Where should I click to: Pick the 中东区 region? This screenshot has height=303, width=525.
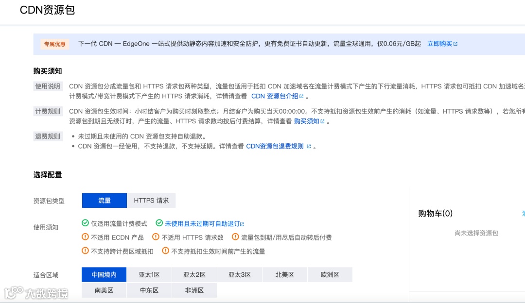tap(149, 290)
